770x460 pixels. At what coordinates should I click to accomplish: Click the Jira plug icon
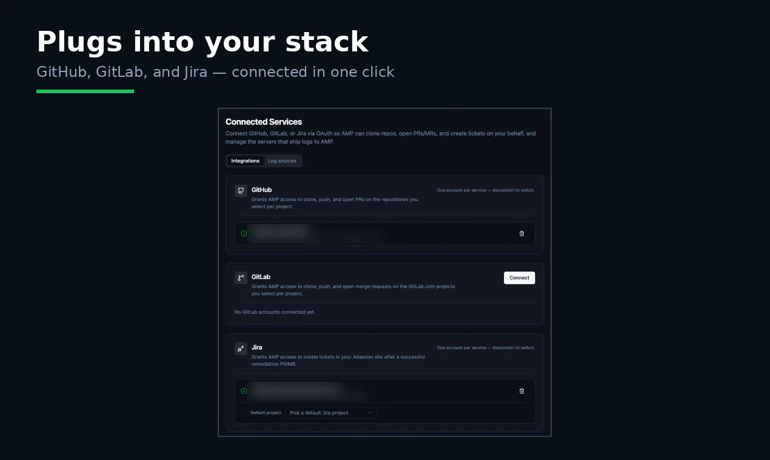tap(241, 349)
